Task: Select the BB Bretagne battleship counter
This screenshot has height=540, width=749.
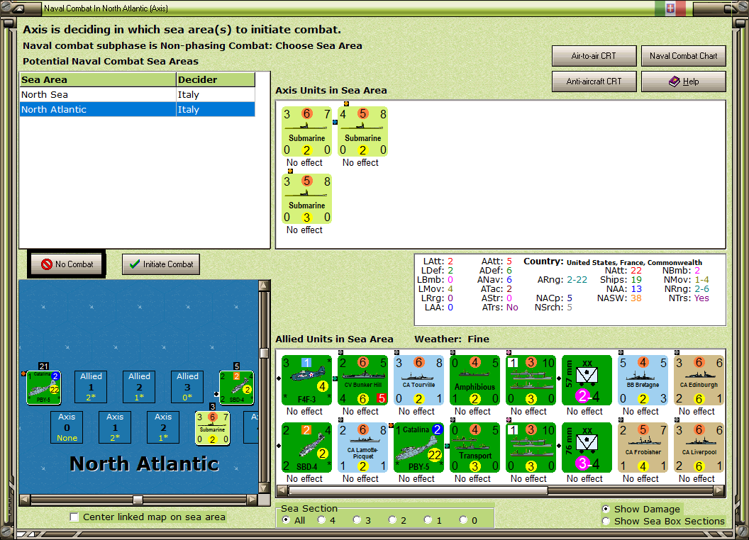Action: pyautogui.click(x=643, y=380)
